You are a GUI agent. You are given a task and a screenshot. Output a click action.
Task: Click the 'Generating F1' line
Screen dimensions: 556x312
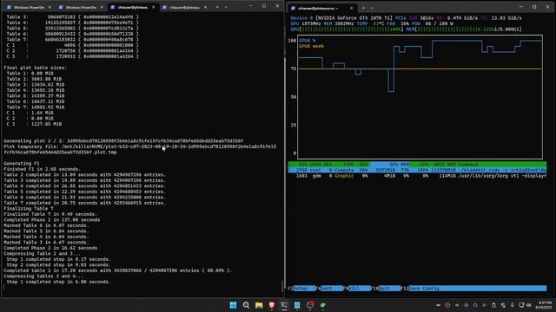coord(22,164)
